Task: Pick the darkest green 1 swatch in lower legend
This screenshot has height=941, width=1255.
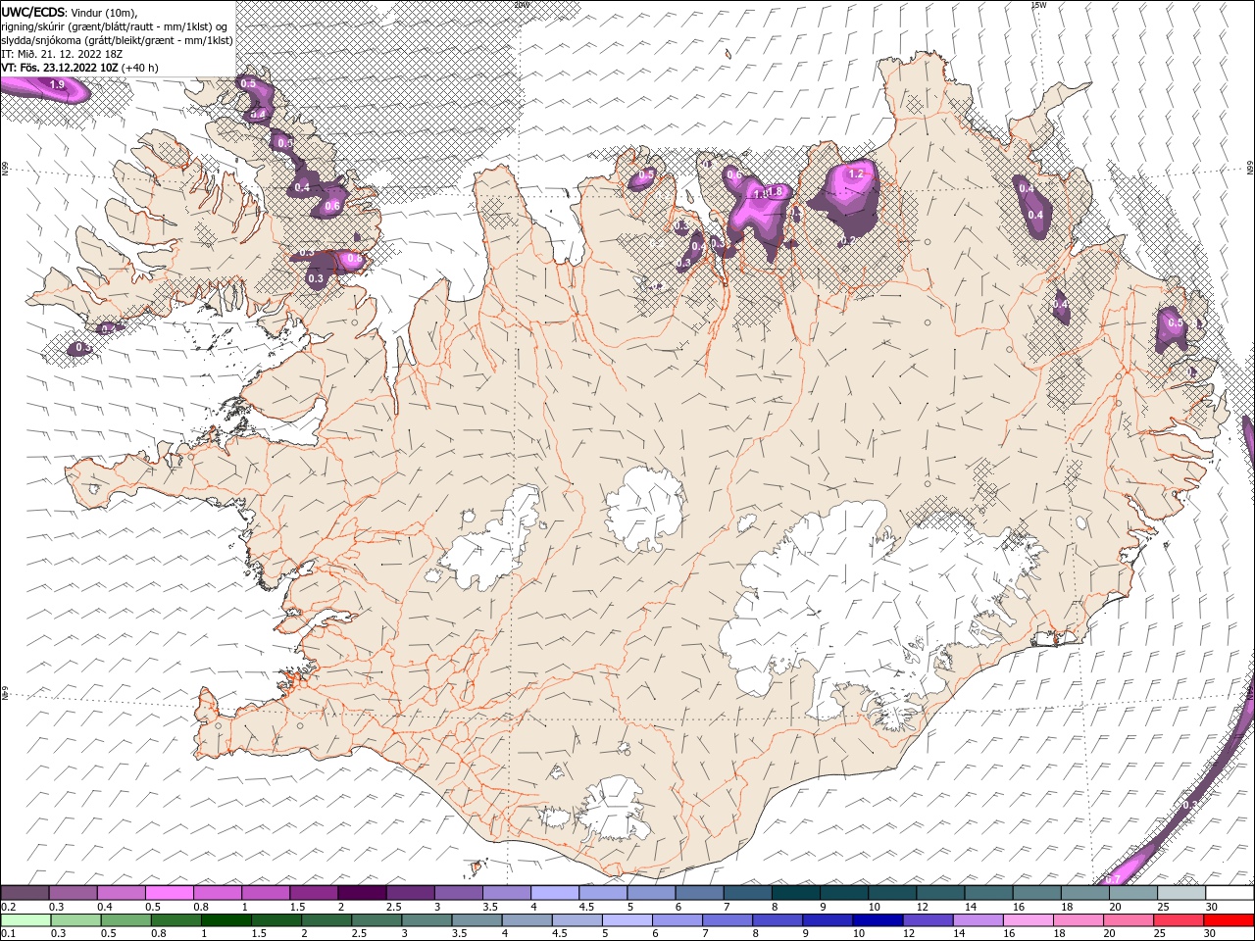Action: (226, 920)
